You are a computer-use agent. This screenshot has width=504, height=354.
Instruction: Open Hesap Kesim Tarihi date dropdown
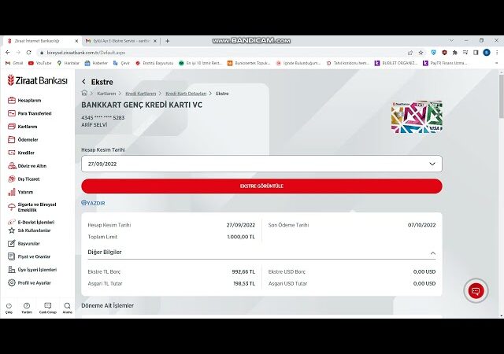coord(261,164)
